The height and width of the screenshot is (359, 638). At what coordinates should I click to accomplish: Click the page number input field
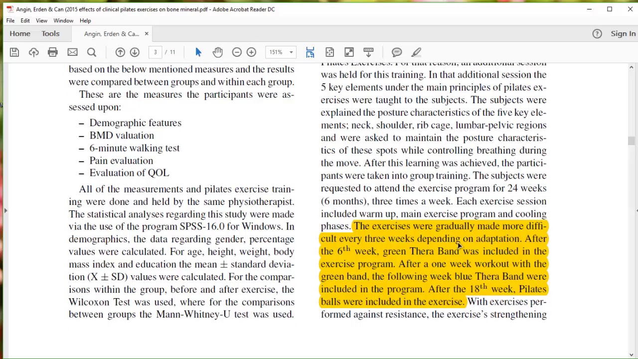(x=155, y=52)
